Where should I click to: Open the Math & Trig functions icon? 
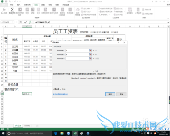point(63,11)
